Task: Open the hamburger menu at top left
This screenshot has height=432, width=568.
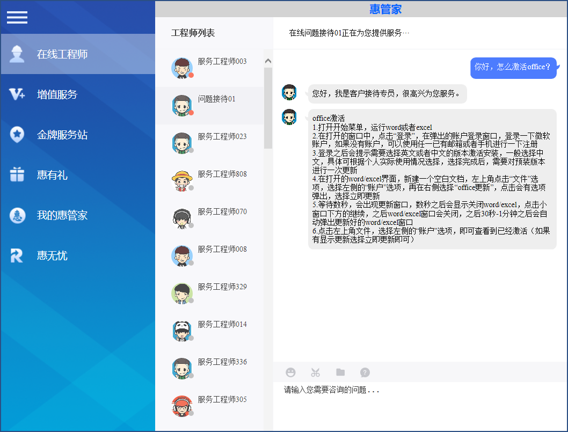Action: 17,17
